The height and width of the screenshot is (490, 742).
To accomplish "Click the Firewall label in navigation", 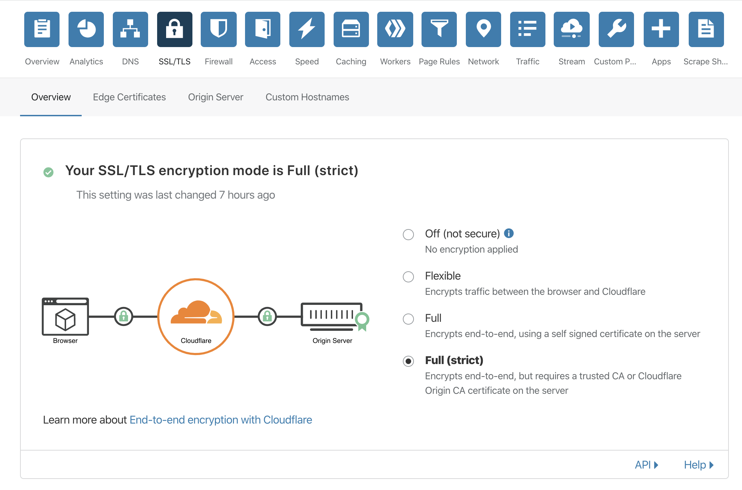I will [x=219, y=62].
